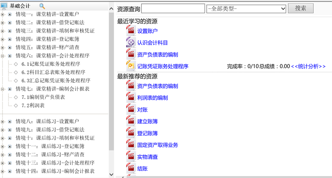Click the orange icon beside 记账凭证账务处理程序

pos(130,66)
